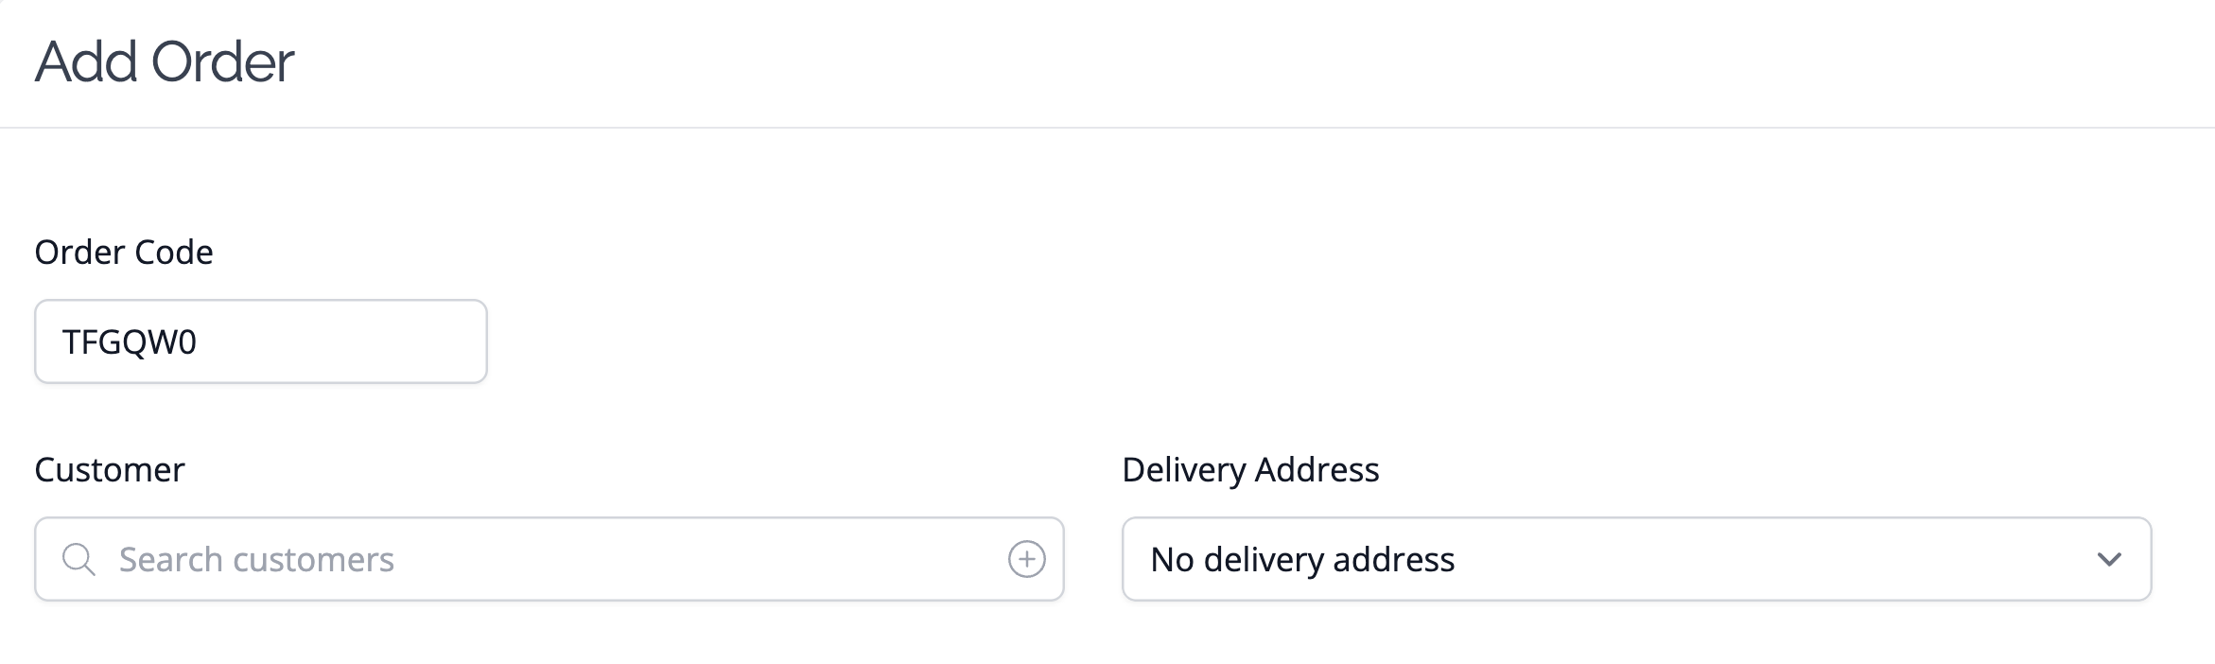Click the 'Search customers' placeholder text
The width and height of the screenshot is (2215, 664).
click(256, 560)
